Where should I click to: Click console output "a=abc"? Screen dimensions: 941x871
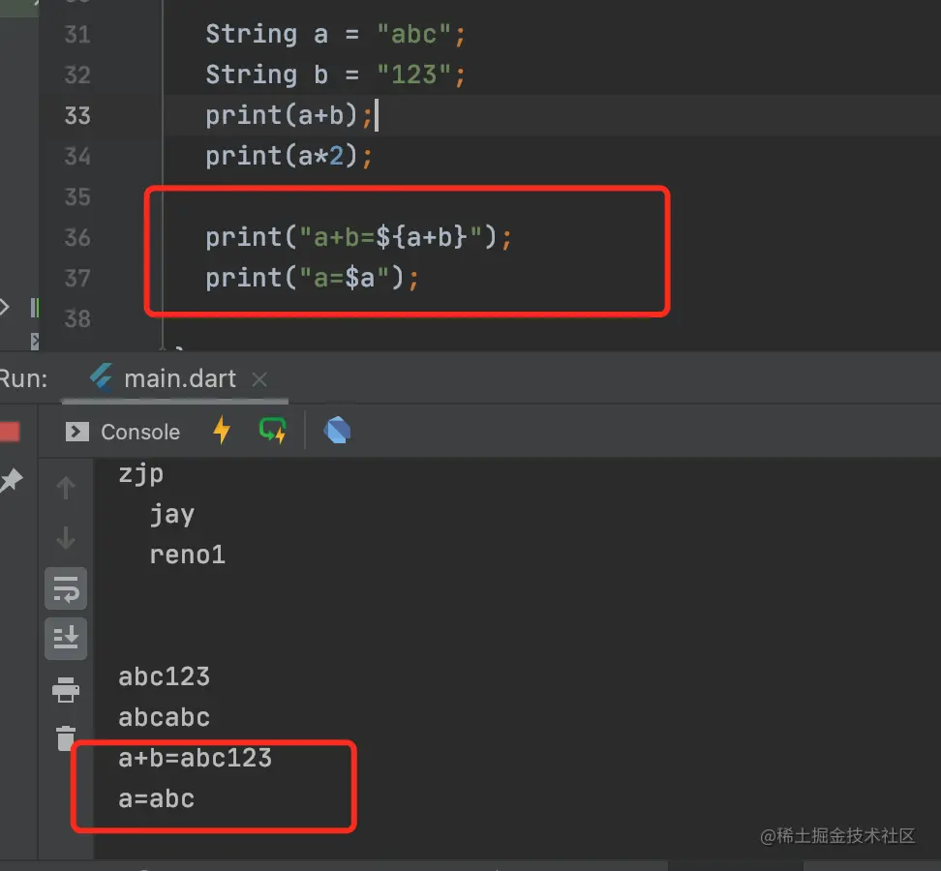click(x=157, y=799)
